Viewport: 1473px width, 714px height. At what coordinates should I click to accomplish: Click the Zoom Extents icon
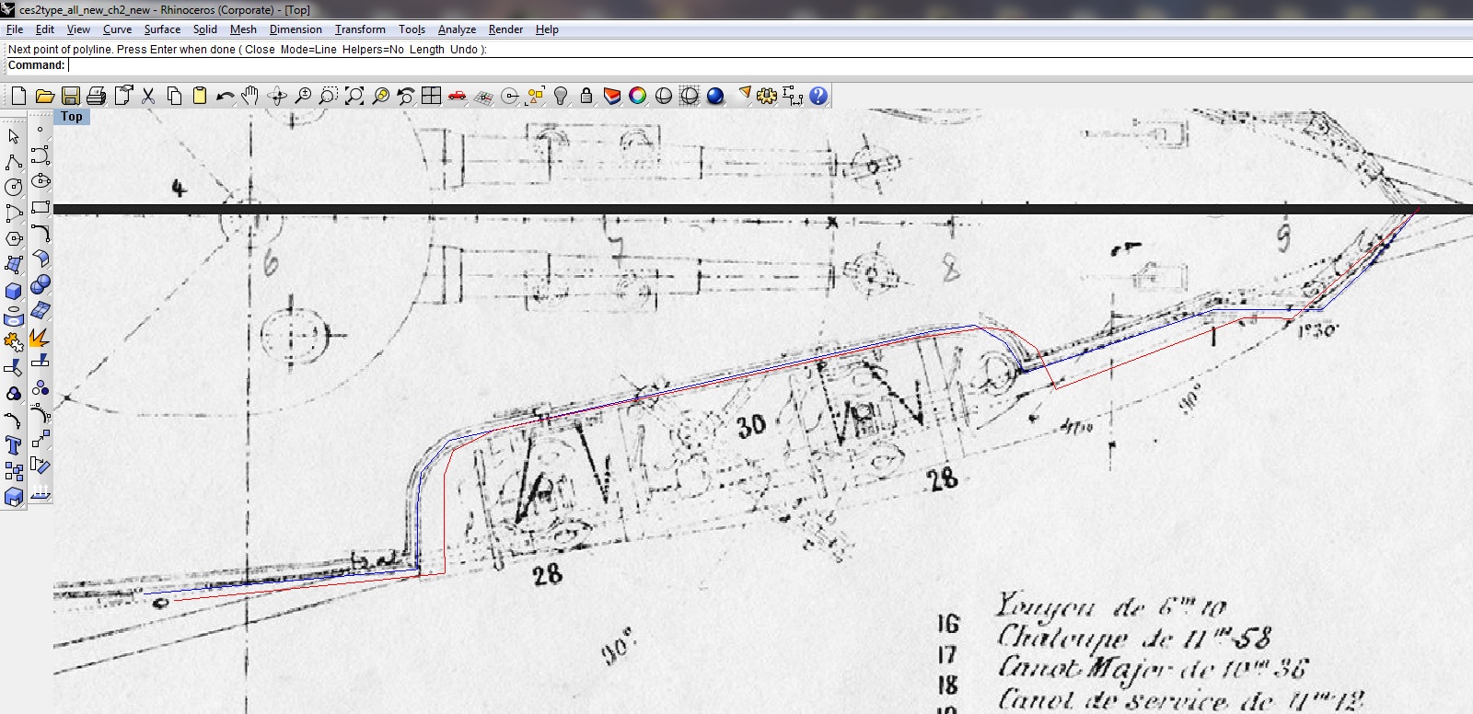tap(354, 96)
